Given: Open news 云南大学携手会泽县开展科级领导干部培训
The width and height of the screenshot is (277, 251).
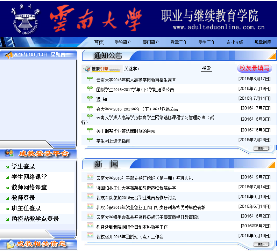Looking at the screenshot, I should pyautogui.click(x=149, y=217).
